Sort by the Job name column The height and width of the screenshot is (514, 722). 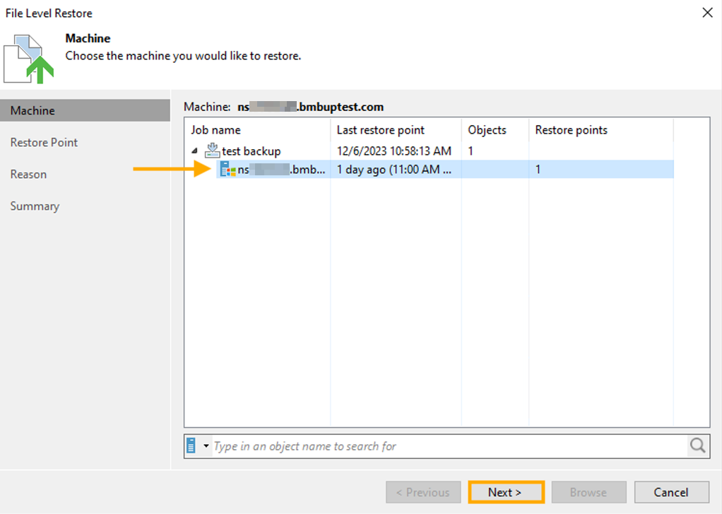point(215,130)
